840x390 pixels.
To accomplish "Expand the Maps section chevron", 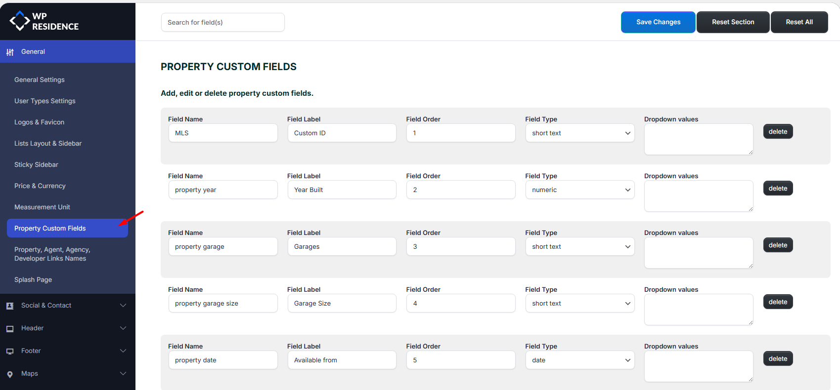I will 123,374.
